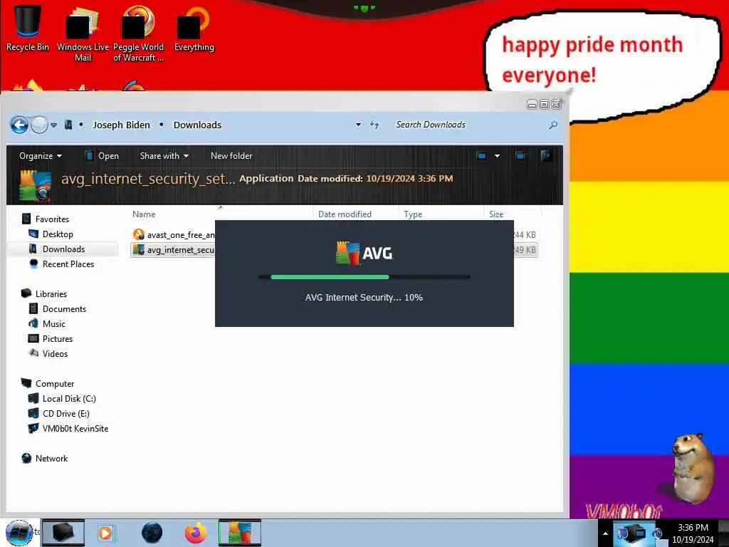
Task: Open VM0b0t KevinSite drive
Action: coord(68,428)
